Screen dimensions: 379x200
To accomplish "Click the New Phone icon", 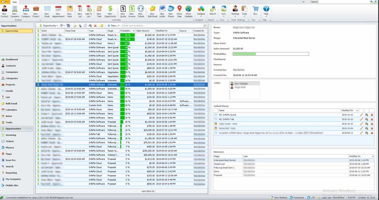I will [x=171, y=11].
